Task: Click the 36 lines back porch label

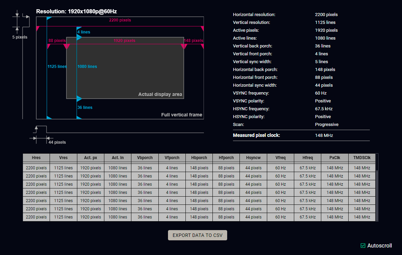Action: (85, 108)
